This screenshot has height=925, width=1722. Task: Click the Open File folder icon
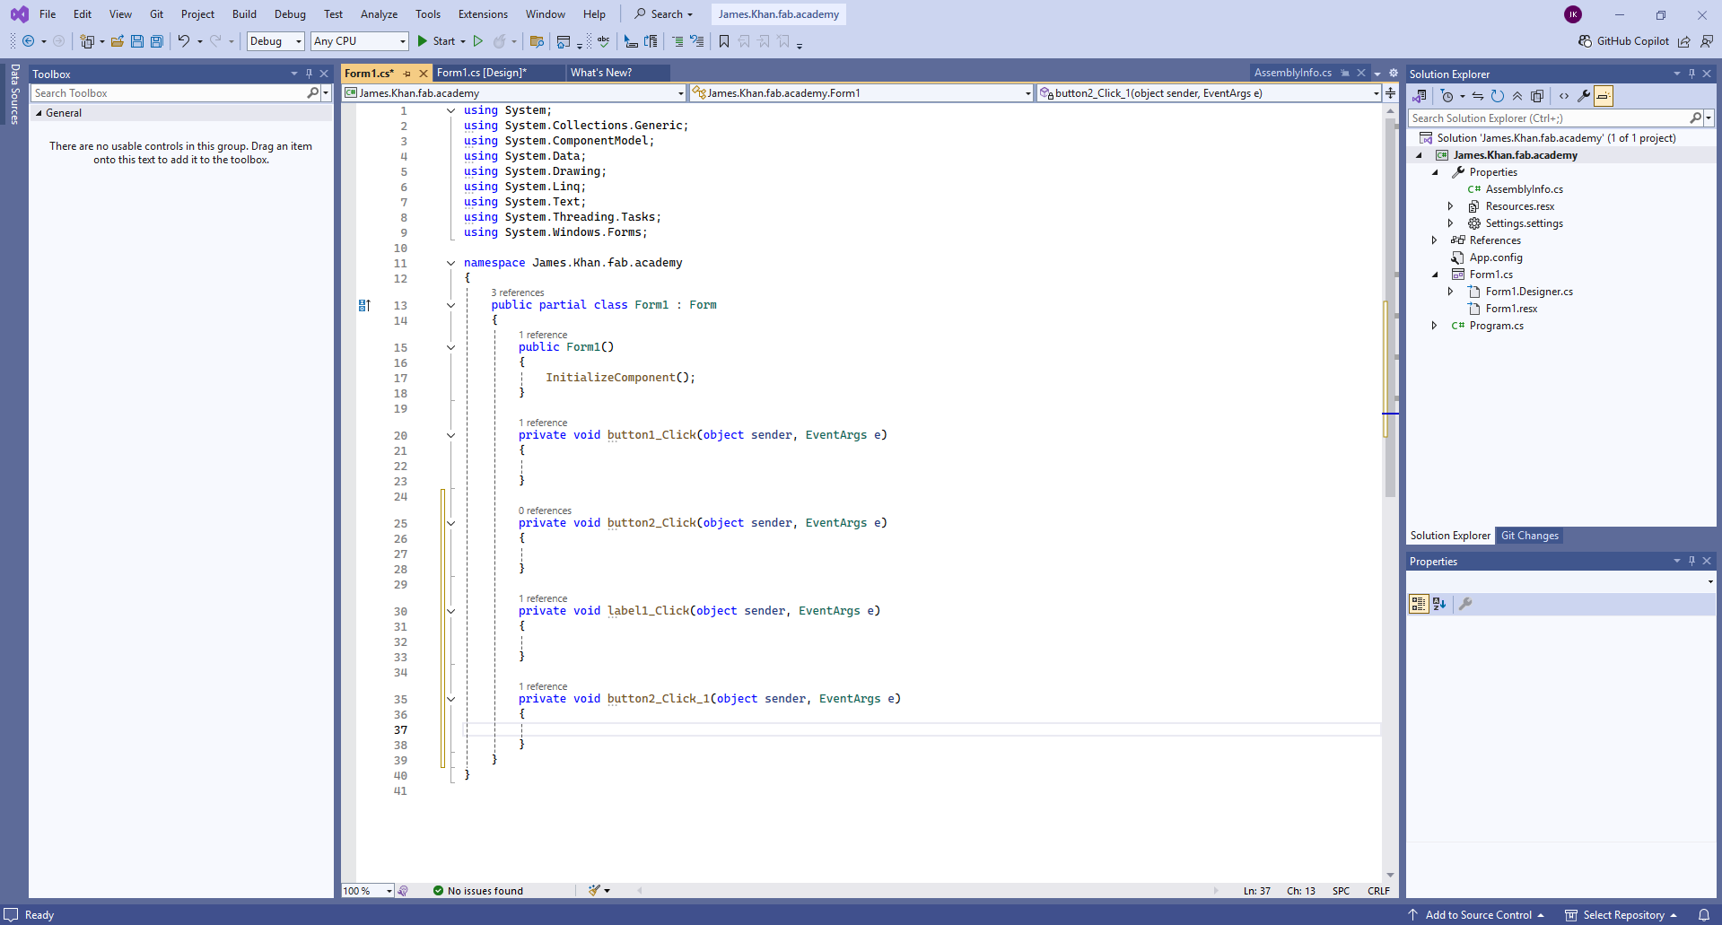tap(118, 41)
